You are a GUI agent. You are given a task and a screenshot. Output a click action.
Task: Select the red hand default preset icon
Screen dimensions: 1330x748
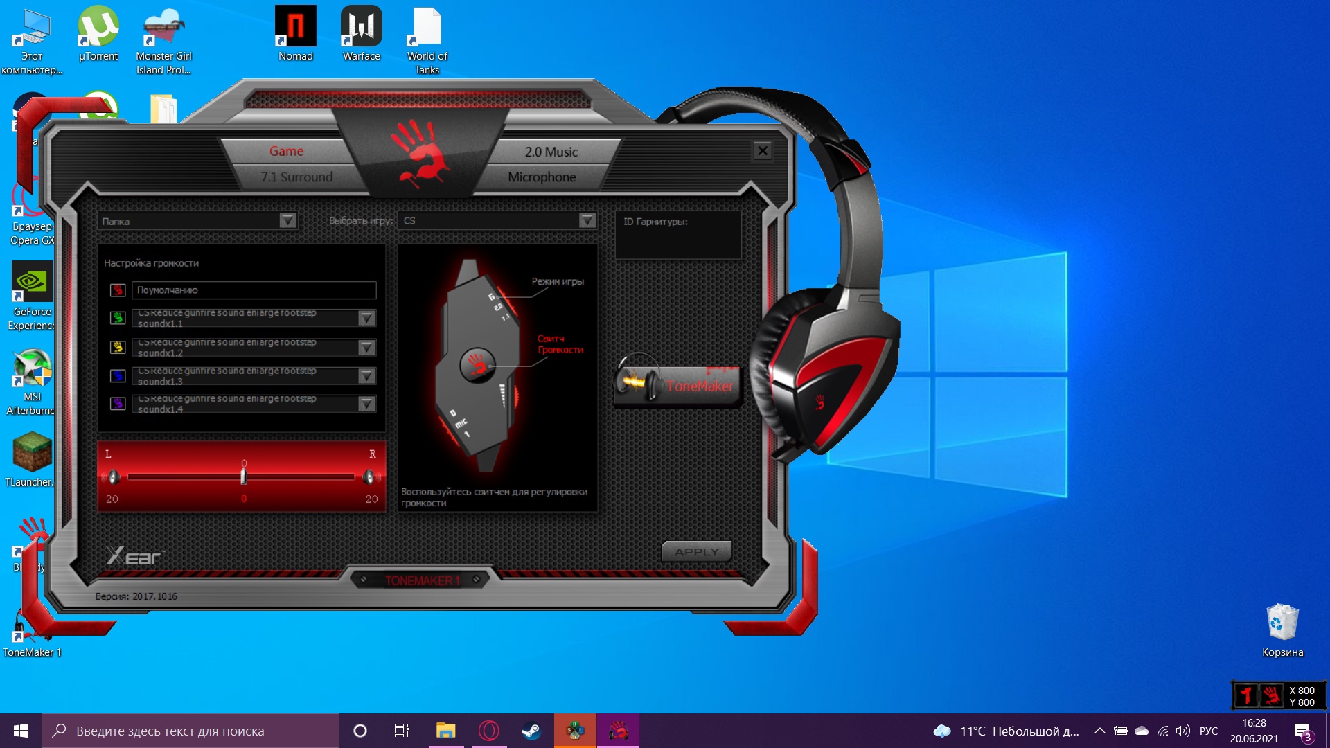click(x=118, y=290)
